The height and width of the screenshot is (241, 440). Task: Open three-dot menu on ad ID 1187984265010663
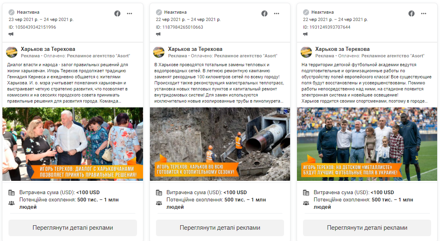(276, 13)
